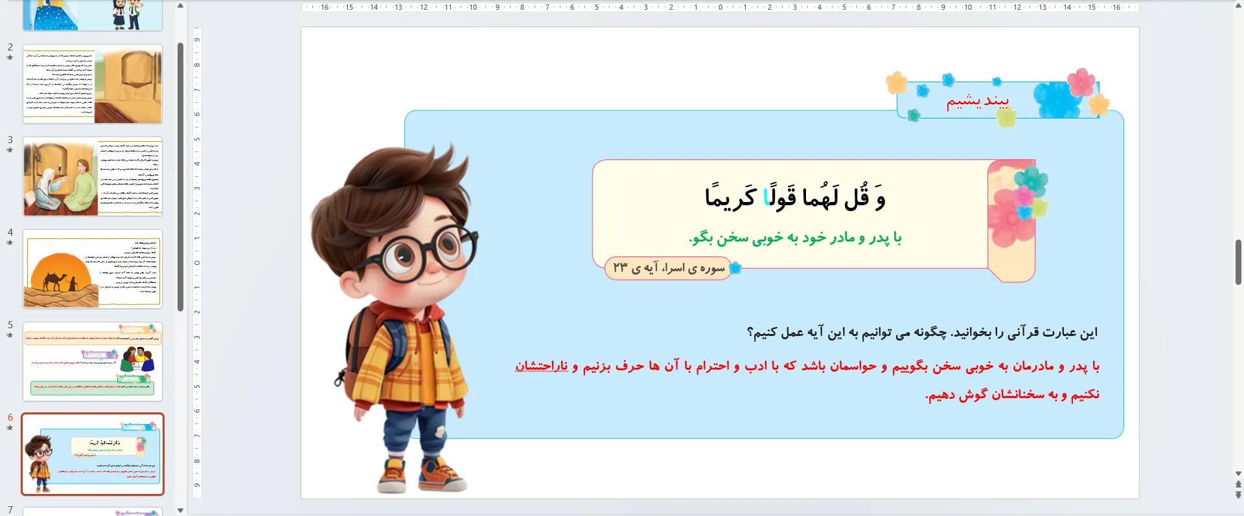Click the animation star icon beside slide 2
This screenshot has height=516, width=1244.
point(10,58)
